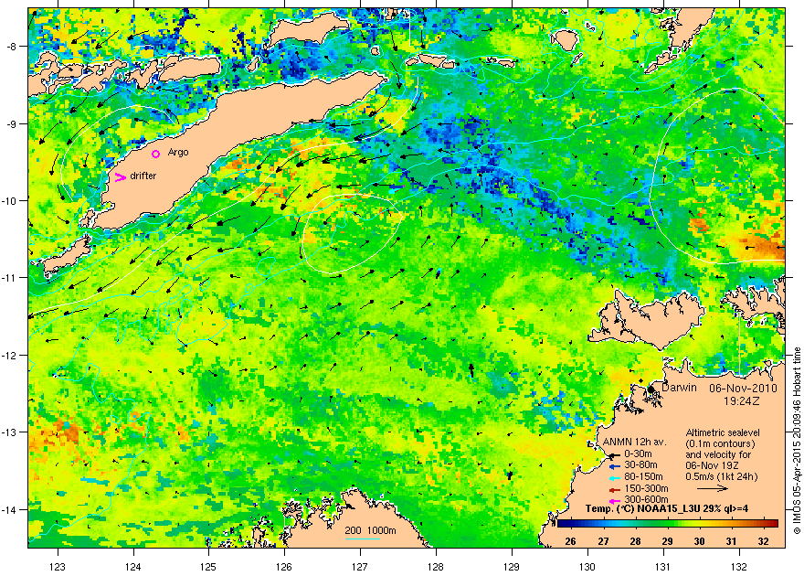The image size is (804, 576).
Task: Click the black 0-30m legend arrow
Action: 613,455
